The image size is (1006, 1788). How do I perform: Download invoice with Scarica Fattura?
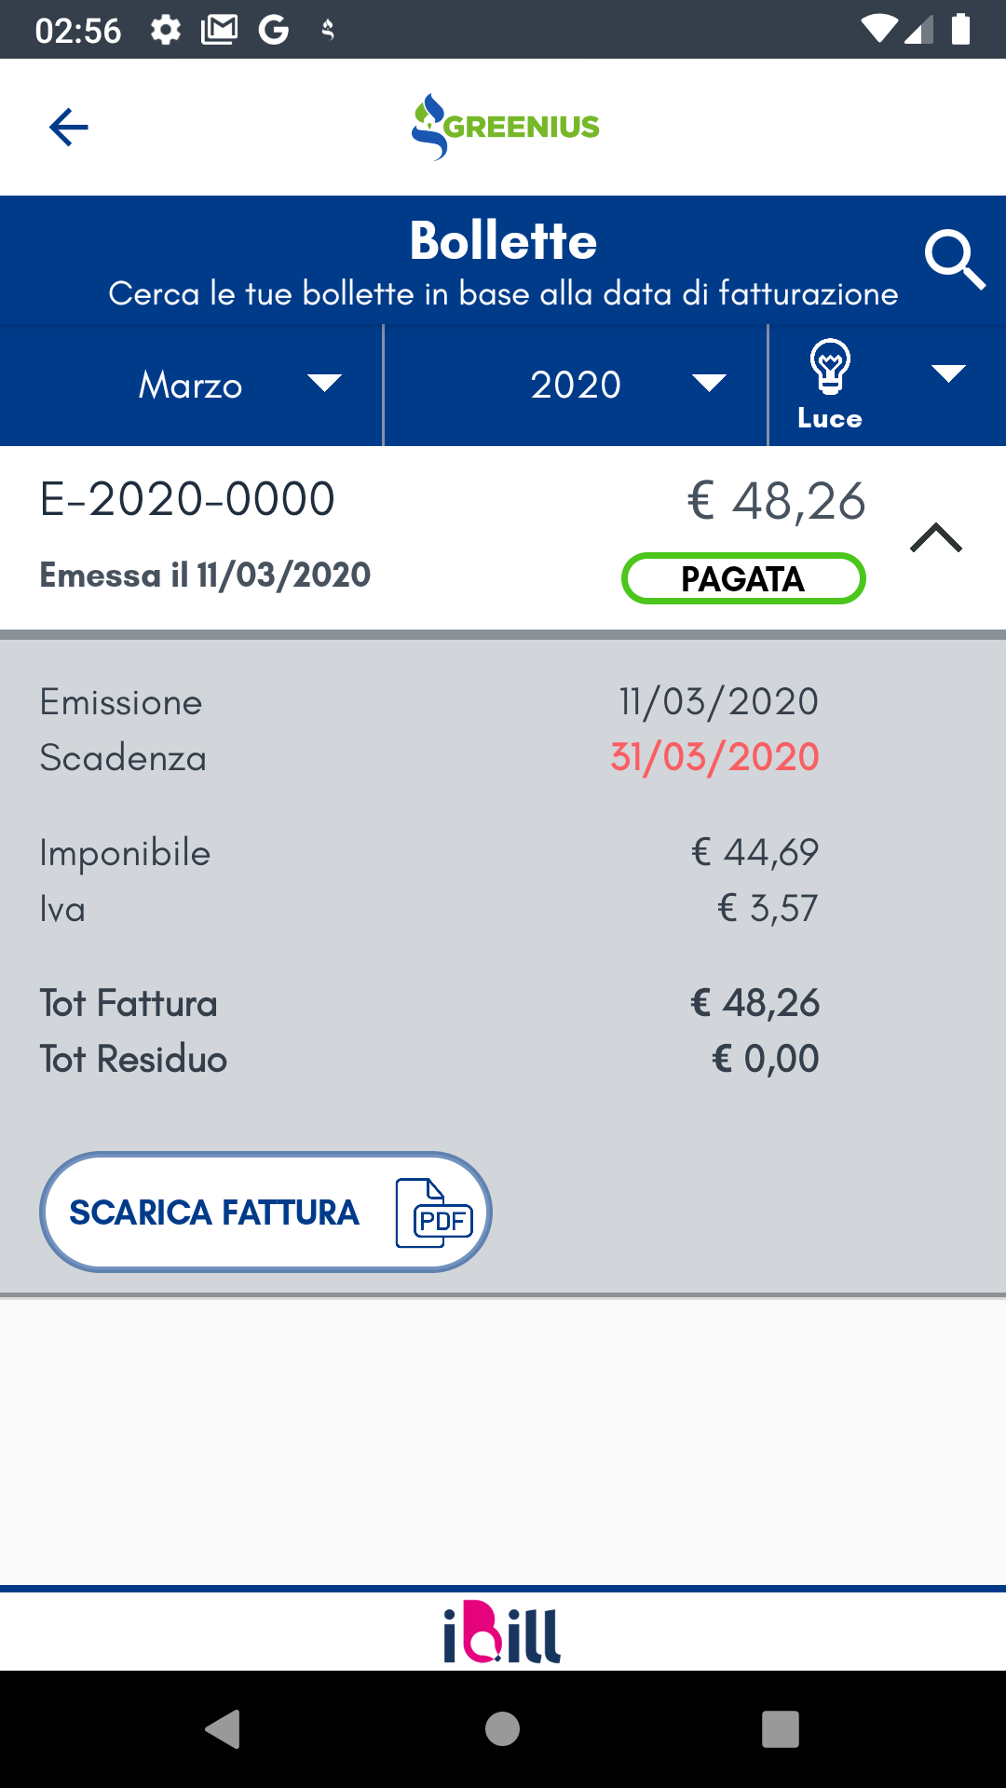(x=214, y=1212)
